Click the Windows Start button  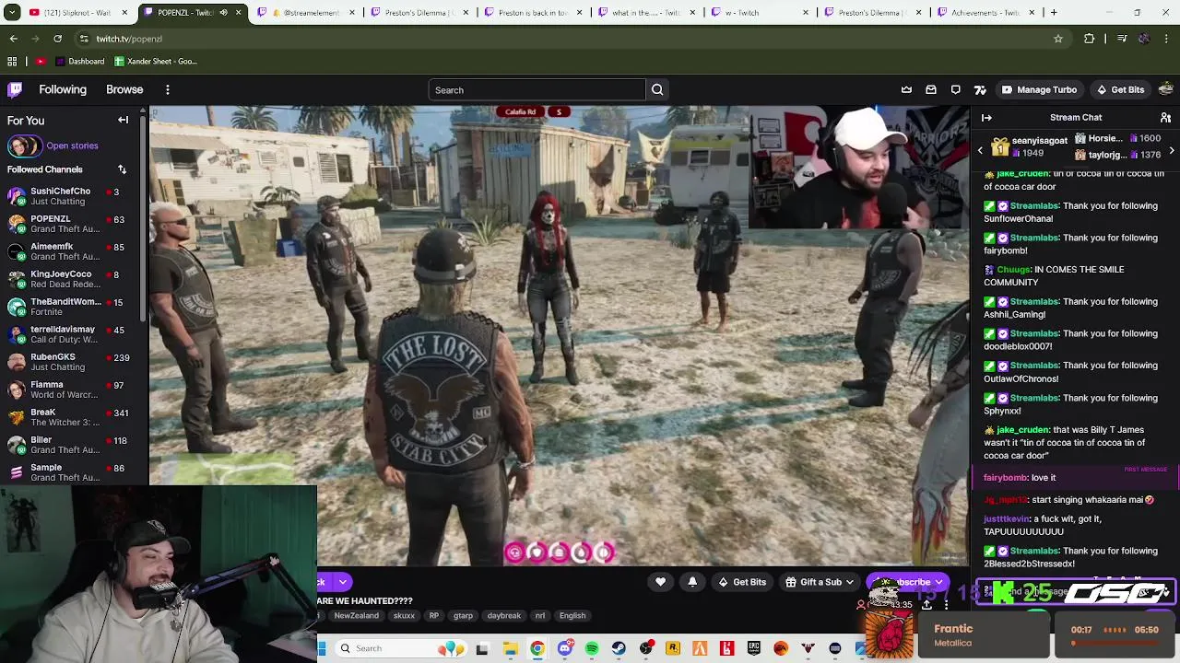tap(322, 648)
